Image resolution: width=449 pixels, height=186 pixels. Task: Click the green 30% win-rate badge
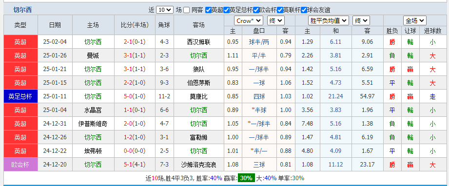pos(246,178)
